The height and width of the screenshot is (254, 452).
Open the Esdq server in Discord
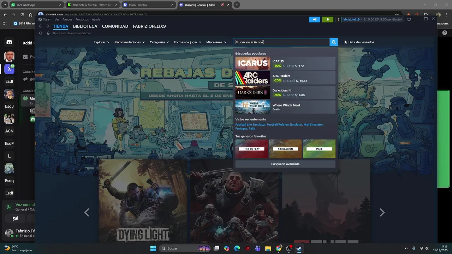(x=9, y=181)
